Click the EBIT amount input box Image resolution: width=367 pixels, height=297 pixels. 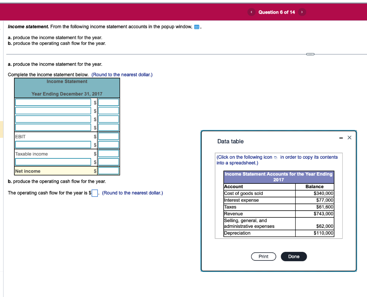click(109, 136)
